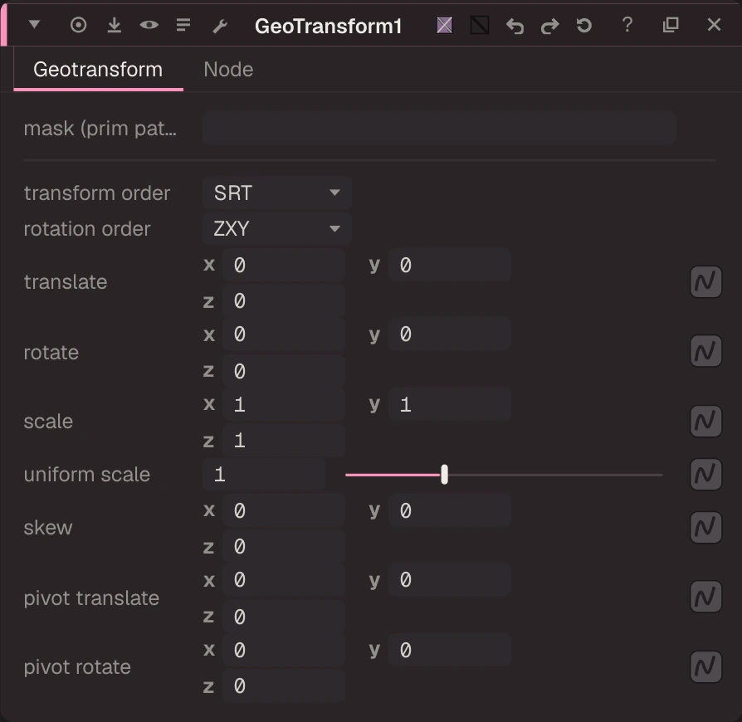
Task: Click the pivot rotate x field
Action: (x=284, y=650)
